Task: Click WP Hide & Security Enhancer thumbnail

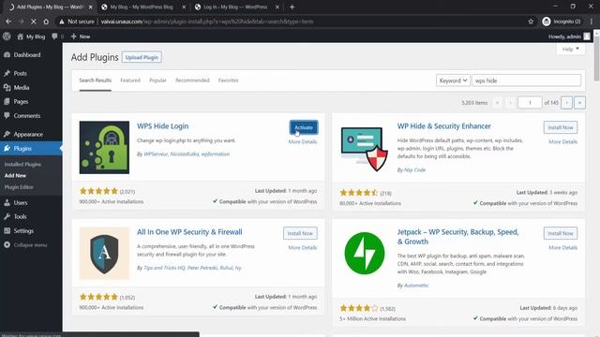Action: pyautogui.click(x=365, y=149)
